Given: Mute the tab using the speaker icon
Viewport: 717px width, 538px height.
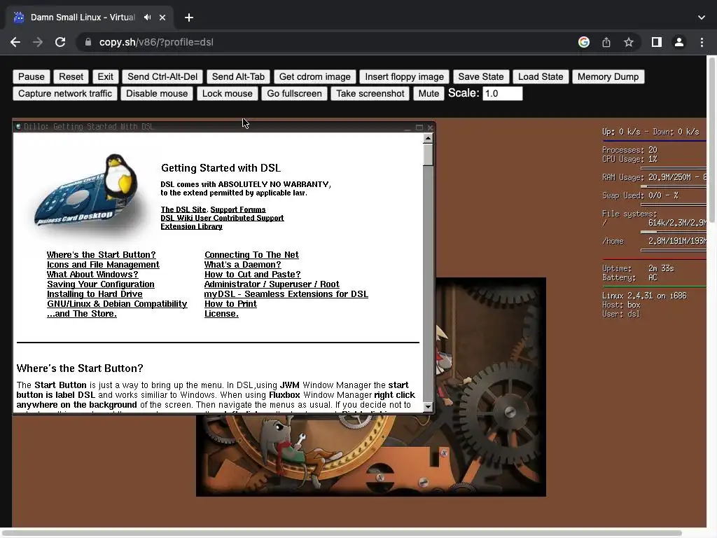Looking at the screenshot, I should point(147,18).
